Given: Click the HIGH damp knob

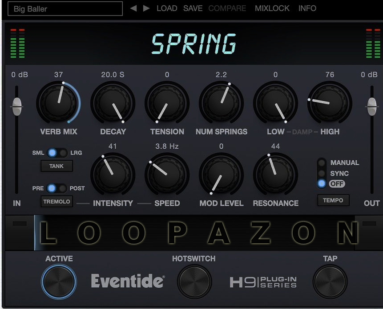Looking at the screenshot, I should [330, 103].
